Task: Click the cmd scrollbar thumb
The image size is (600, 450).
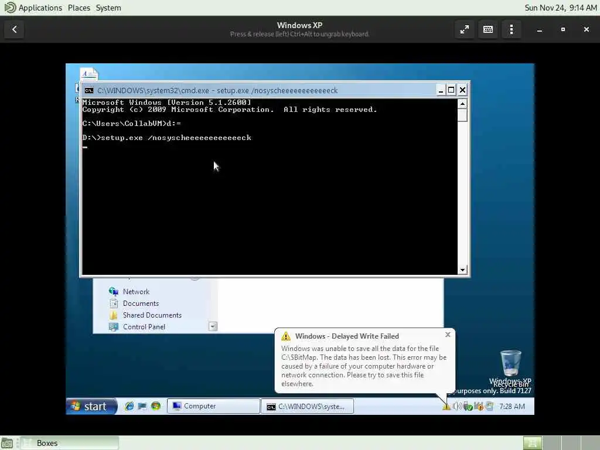Action: click(x=462, y=115)
